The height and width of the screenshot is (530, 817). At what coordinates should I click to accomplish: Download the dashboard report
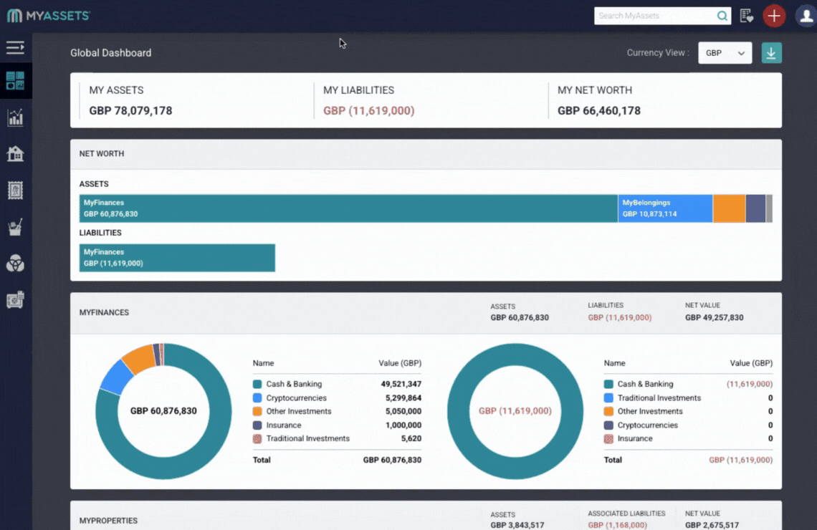tap(771, 52)
